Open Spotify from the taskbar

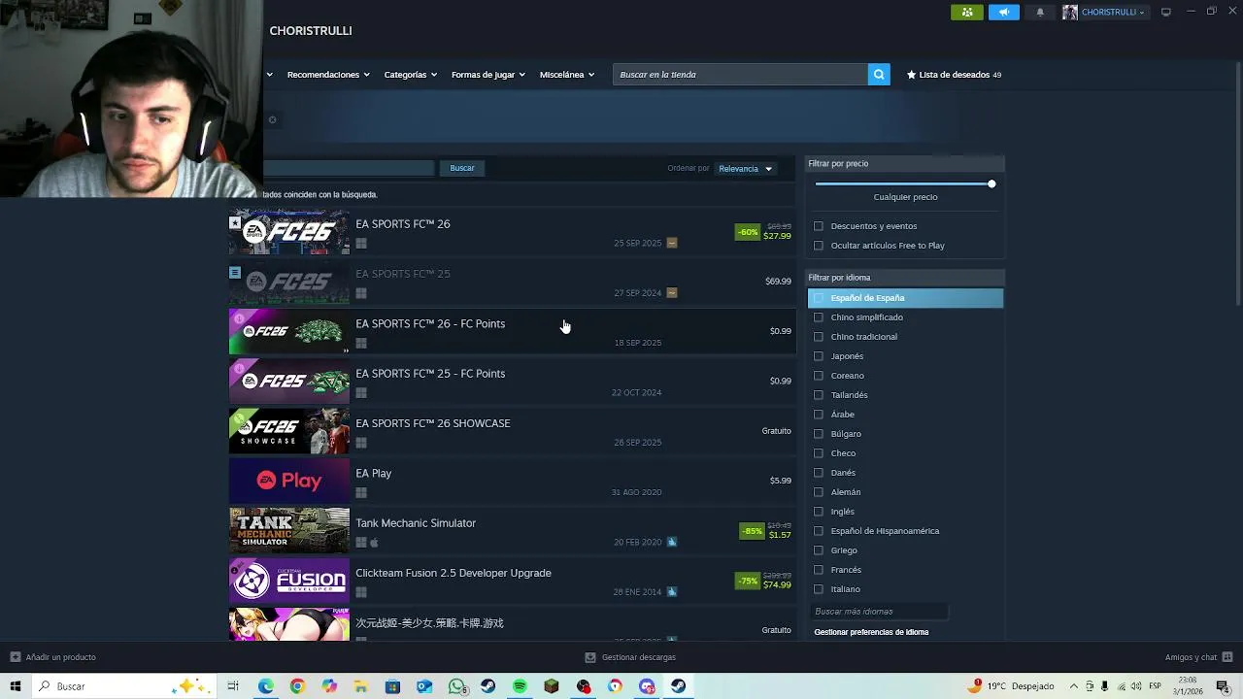520,686
